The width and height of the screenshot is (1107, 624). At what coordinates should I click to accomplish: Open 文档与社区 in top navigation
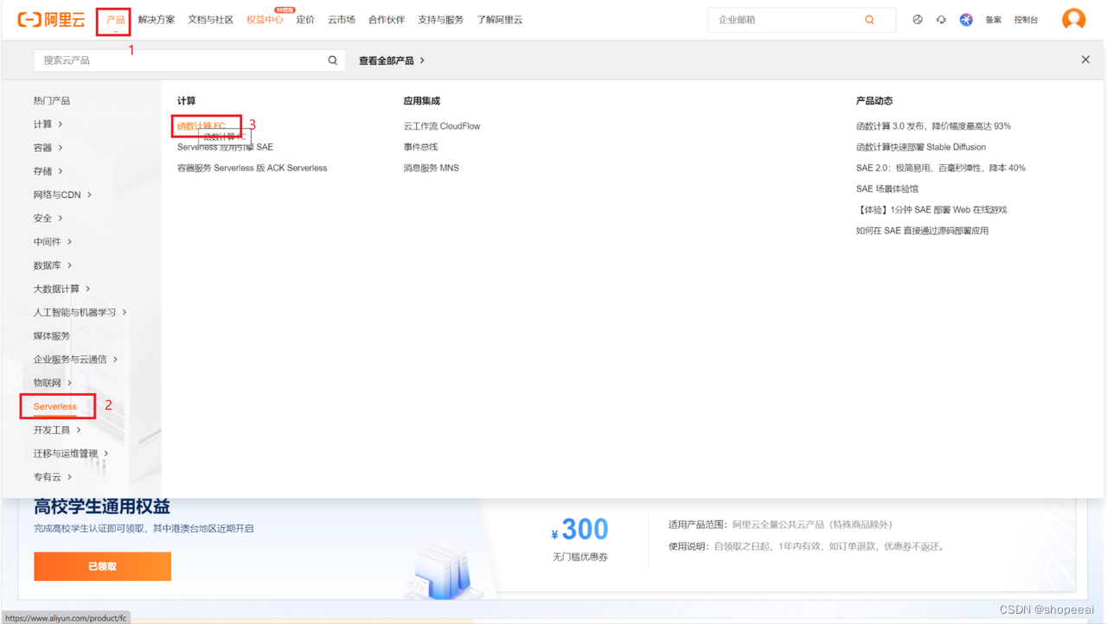(x=211, y=19)
